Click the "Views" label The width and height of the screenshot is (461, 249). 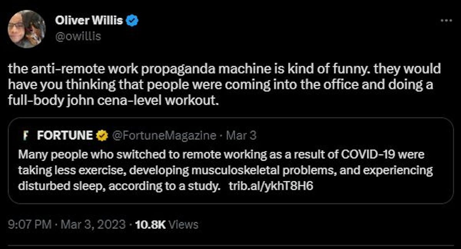point(184,224)
